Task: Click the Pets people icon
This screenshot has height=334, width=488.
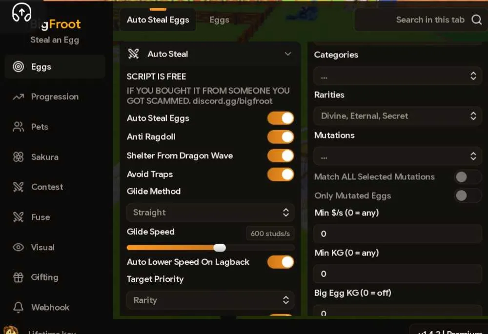Action: (19, 127)
